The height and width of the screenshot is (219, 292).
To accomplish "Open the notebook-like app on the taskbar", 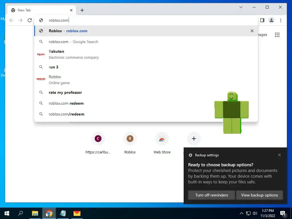I will point(63,213).
